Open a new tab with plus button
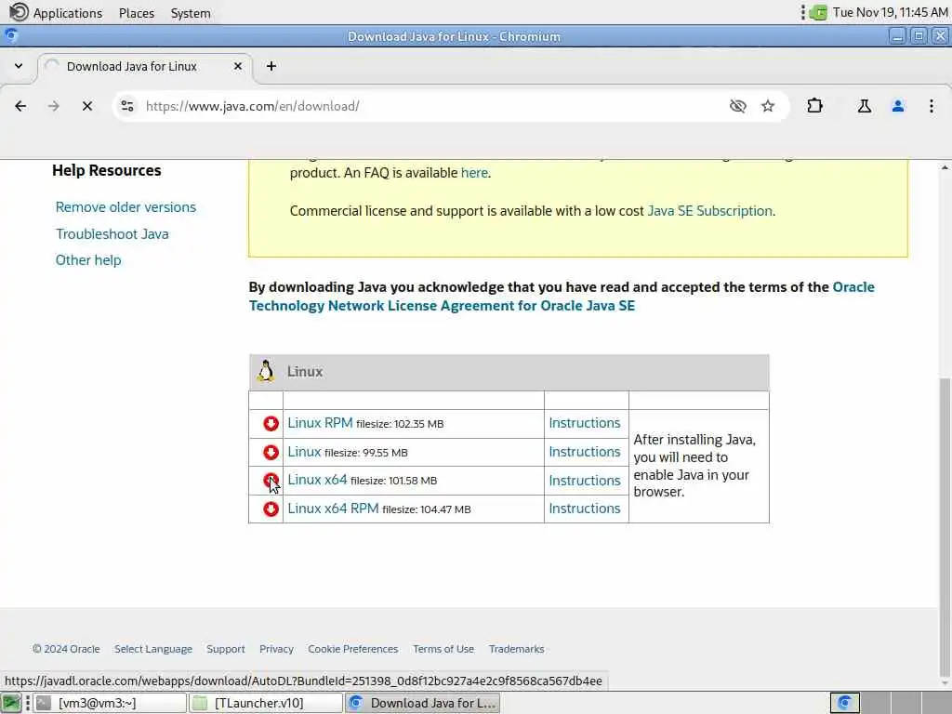Viewport: 952px width, 714px height. pyautogui.click(x=271, y=66)
